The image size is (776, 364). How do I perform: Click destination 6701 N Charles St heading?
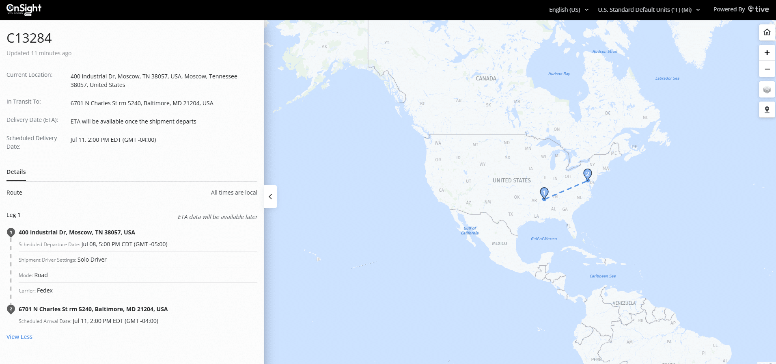coord(93,309)
